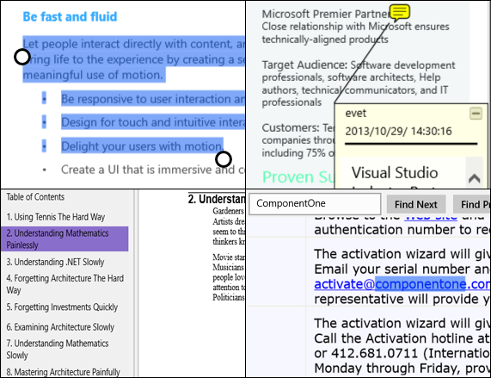Select '3. Understanding .NET Slowly' entry
This screenshot has width=491, height=378.
[x=55, y=262]
